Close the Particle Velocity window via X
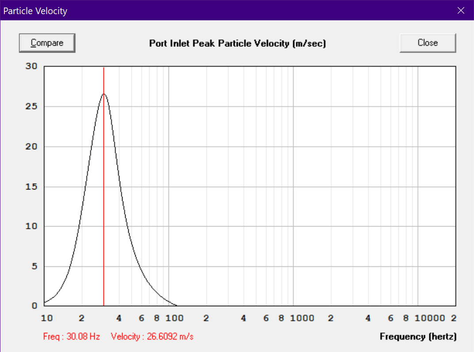474x352 pixels. (x=461, y=11)
